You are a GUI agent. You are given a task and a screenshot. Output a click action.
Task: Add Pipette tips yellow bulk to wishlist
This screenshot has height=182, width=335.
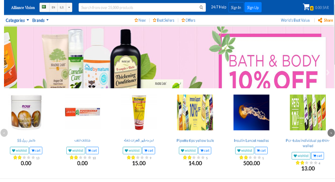(188, 151)
